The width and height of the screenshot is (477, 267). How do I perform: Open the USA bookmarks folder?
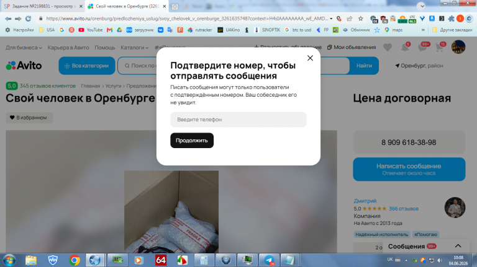[x=47, y=30]
